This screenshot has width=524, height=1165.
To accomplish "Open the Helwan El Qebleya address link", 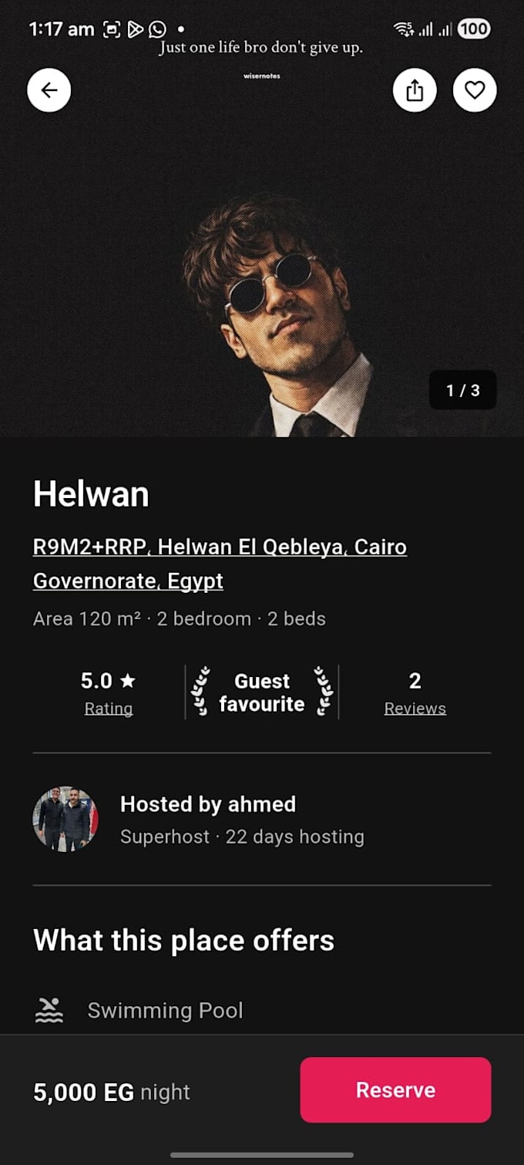I will [220, 564].
